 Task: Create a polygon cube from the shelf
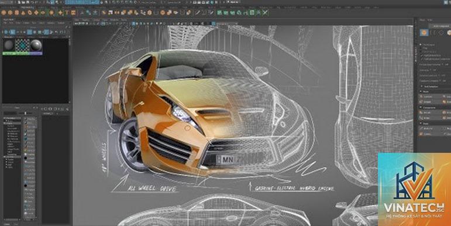[10, 12]
